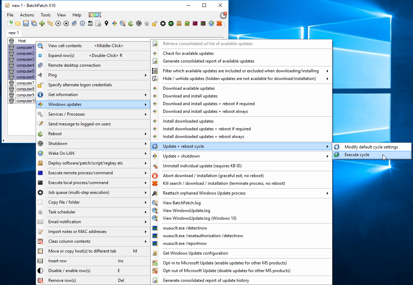Expand the Services / Processes submenu arrow
The image size is (413, 285).
pos(146,114)
